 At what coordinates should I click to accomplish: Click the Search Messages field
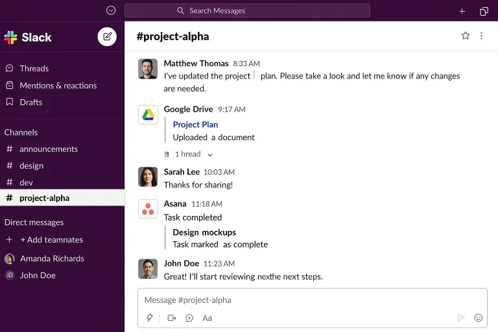[247, 10]
